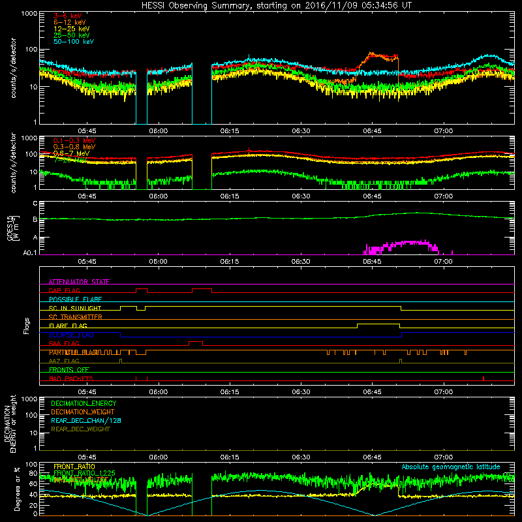The height and width of the screenshot is (522, 522).
Task: Click the A0.1 tick label on GOES panel
Action: pos(30,253)
